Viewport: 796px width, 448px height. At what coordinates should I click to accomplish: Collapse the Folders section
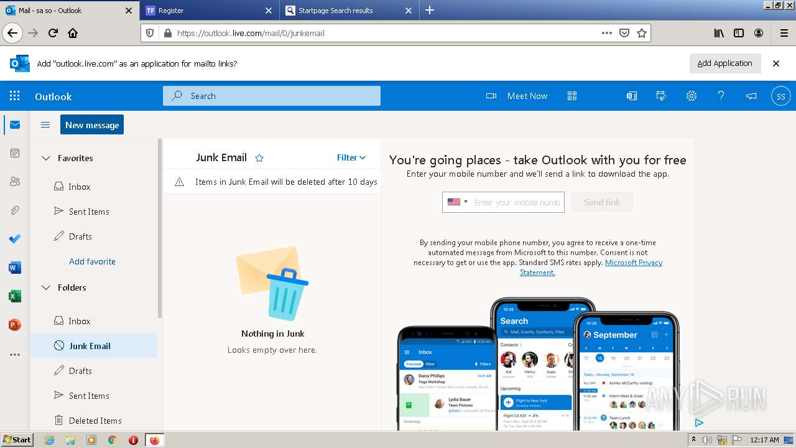click(x=45, y=287)
